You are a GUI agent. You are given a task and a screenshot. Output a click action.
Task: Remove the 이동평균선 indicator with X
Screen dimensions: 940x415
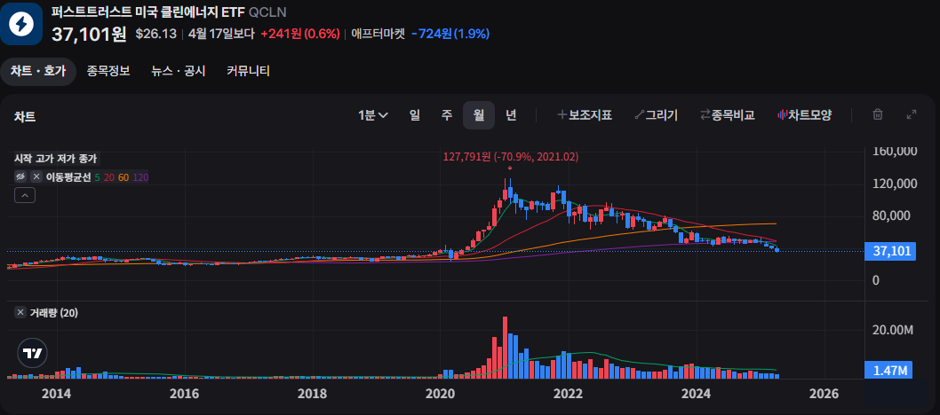pyautogui.click(x=36, y=177)
